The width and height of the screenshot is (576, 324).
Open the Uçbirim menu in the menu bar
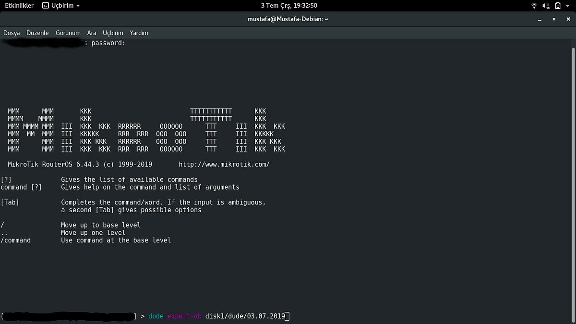coord(113,33)
